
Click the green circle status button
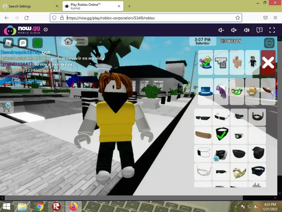pos(37,43)
